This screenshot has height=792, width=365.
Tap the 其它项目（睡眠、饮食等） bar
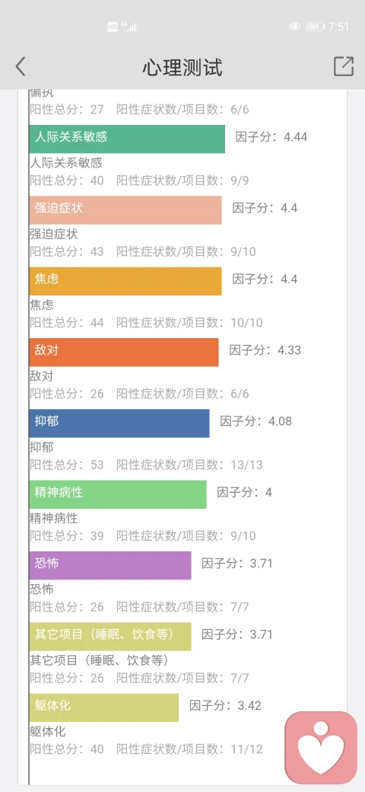[x=110, y=637]
